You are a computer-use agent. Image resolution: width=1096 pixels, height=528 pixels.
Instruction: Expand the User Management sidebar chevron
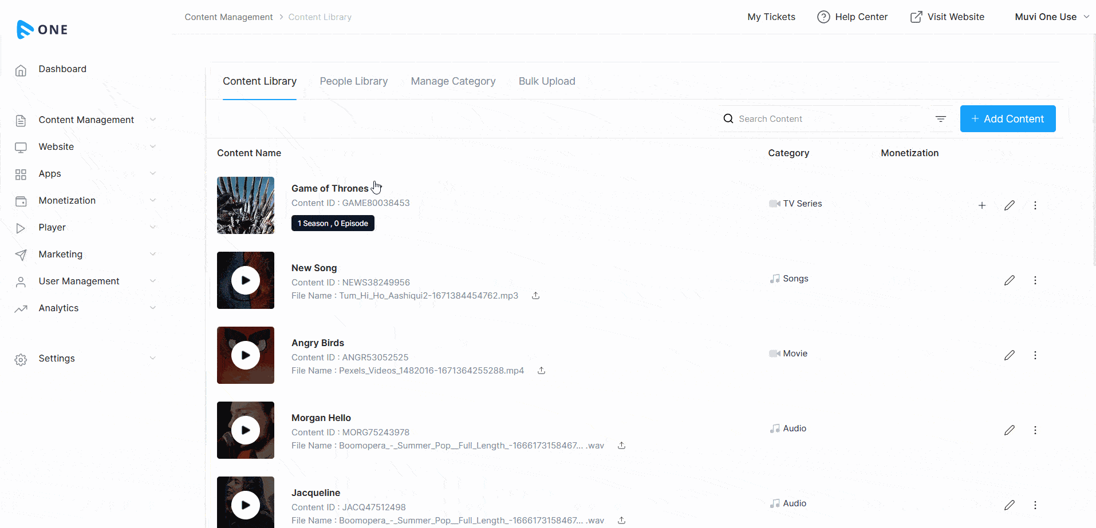coord(153,281)
